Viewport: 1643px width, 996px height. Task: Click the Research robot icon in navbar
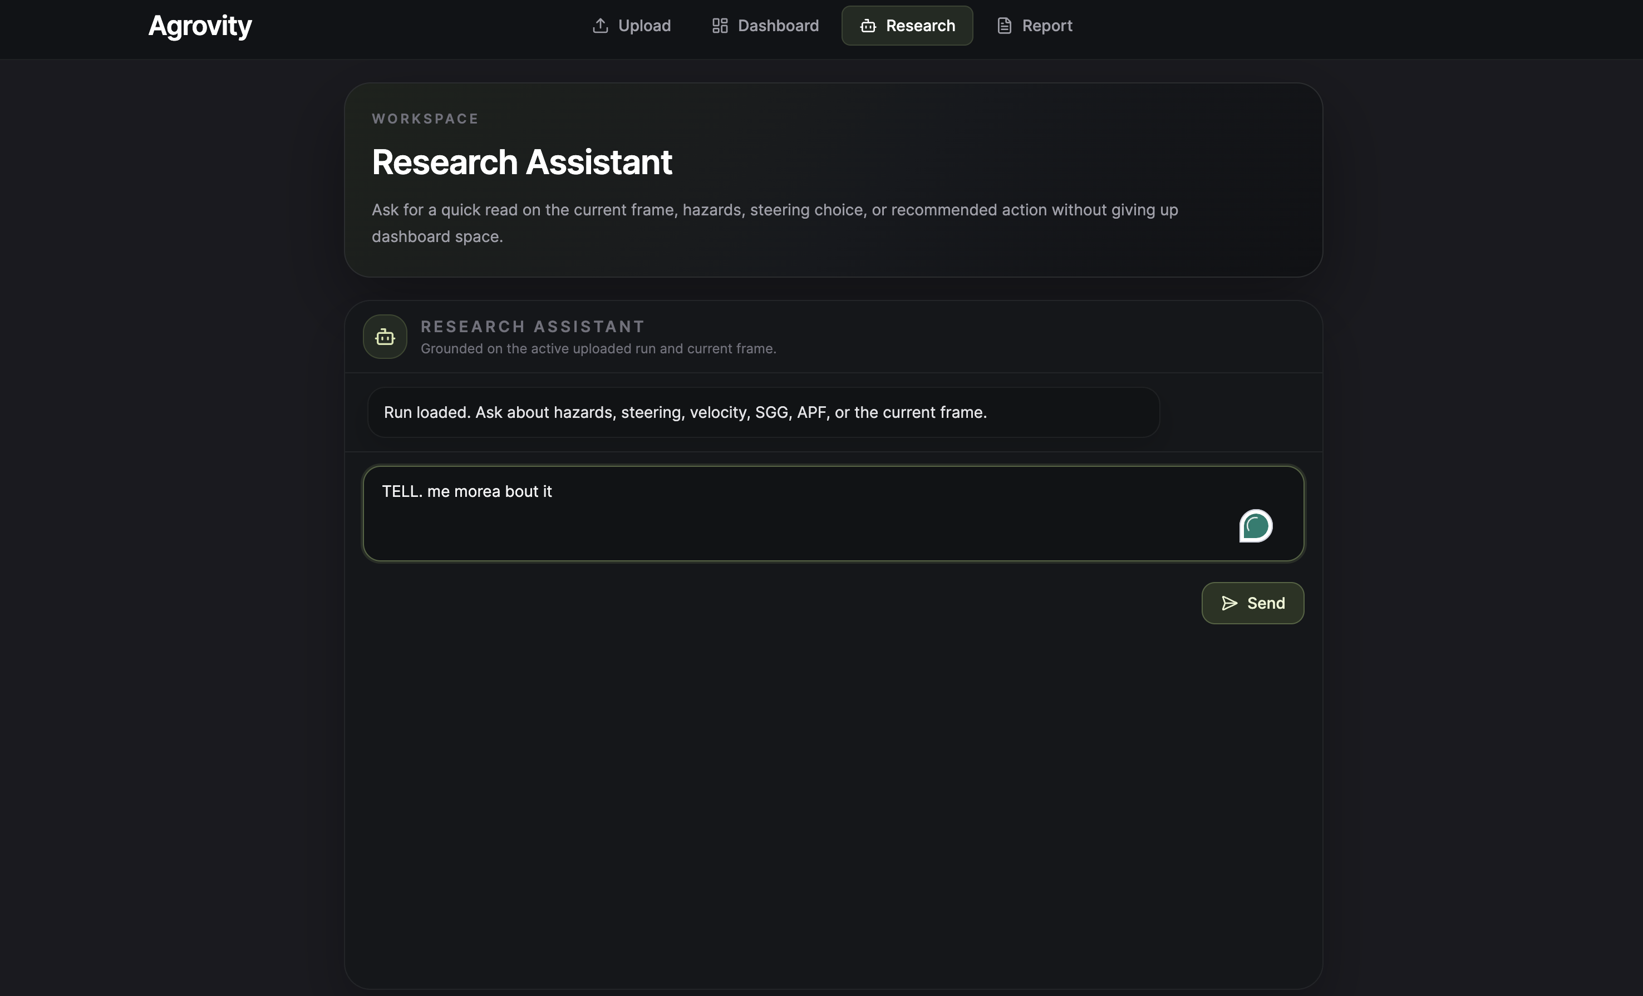(x=868, y=26)
